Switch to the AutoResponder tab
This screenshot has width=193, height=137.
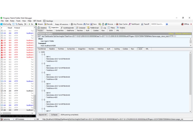tap(67, 28)
